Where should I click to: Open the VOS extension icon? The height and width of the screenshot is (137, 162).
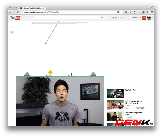click(126, 12)
